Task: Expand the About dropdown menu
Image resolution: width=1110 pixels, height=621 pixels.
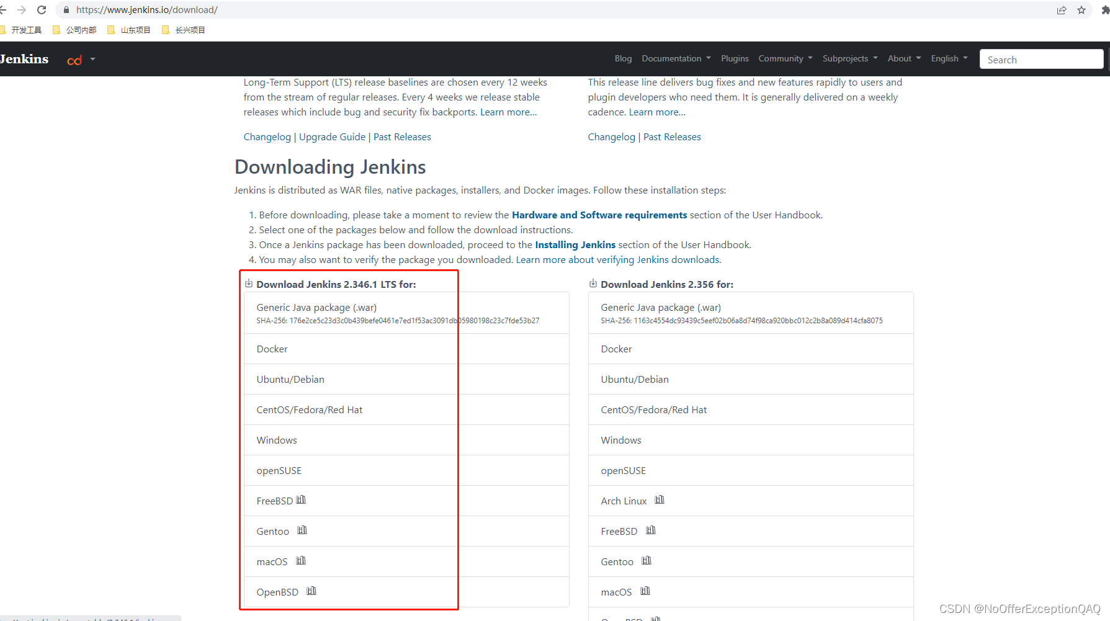Action: pyautogui.click(x=904, y=58)
